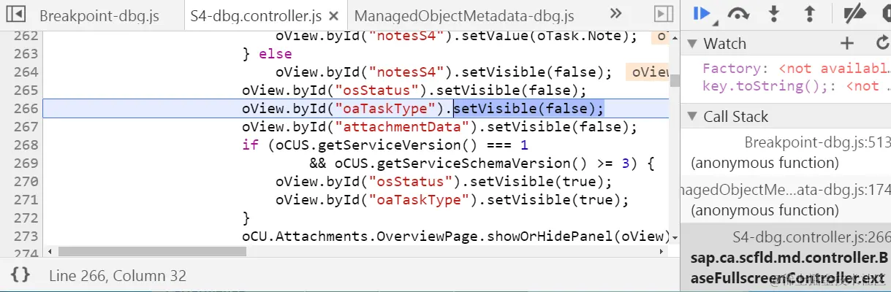Close the S4-dbg.controller.js tab

point(334,16)
